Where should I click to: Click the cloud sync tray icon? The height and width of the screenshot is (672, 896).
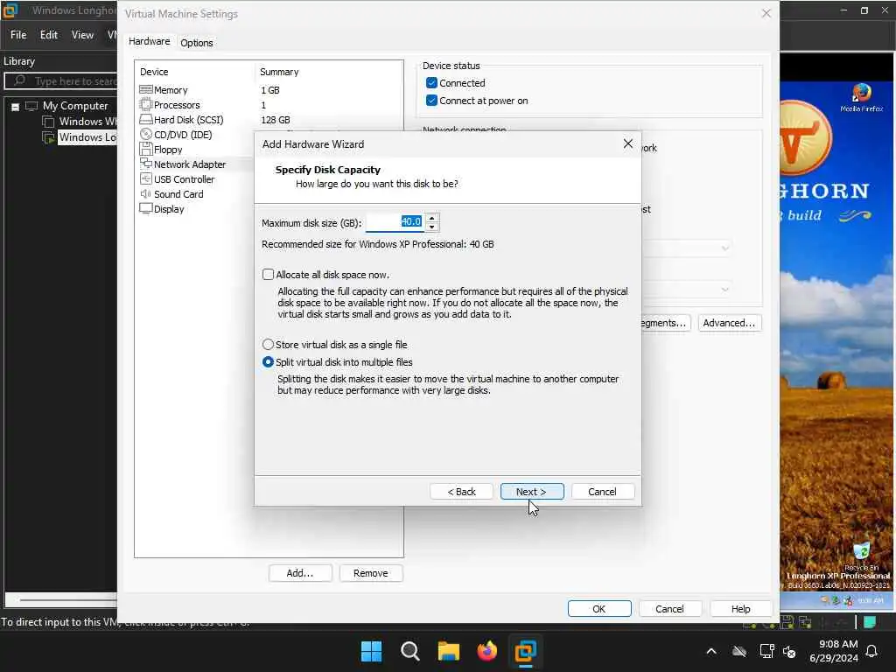(739, 651)
